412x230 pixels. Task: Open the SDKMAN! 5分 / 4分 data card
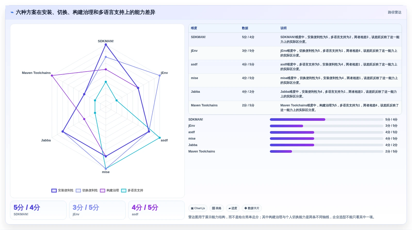point(38,210)
